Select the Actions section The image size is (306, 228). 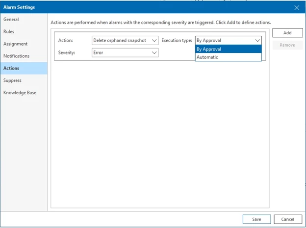click(24, 68)
